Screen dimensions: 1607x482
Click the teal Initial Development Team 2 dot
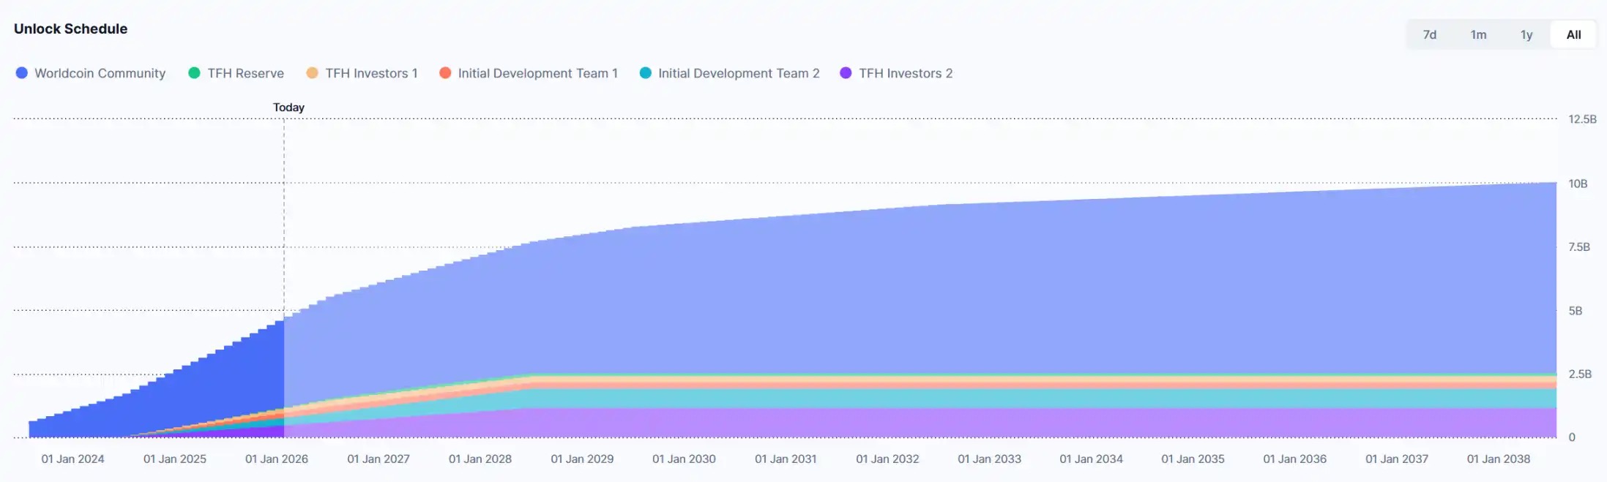click(645, 73)
